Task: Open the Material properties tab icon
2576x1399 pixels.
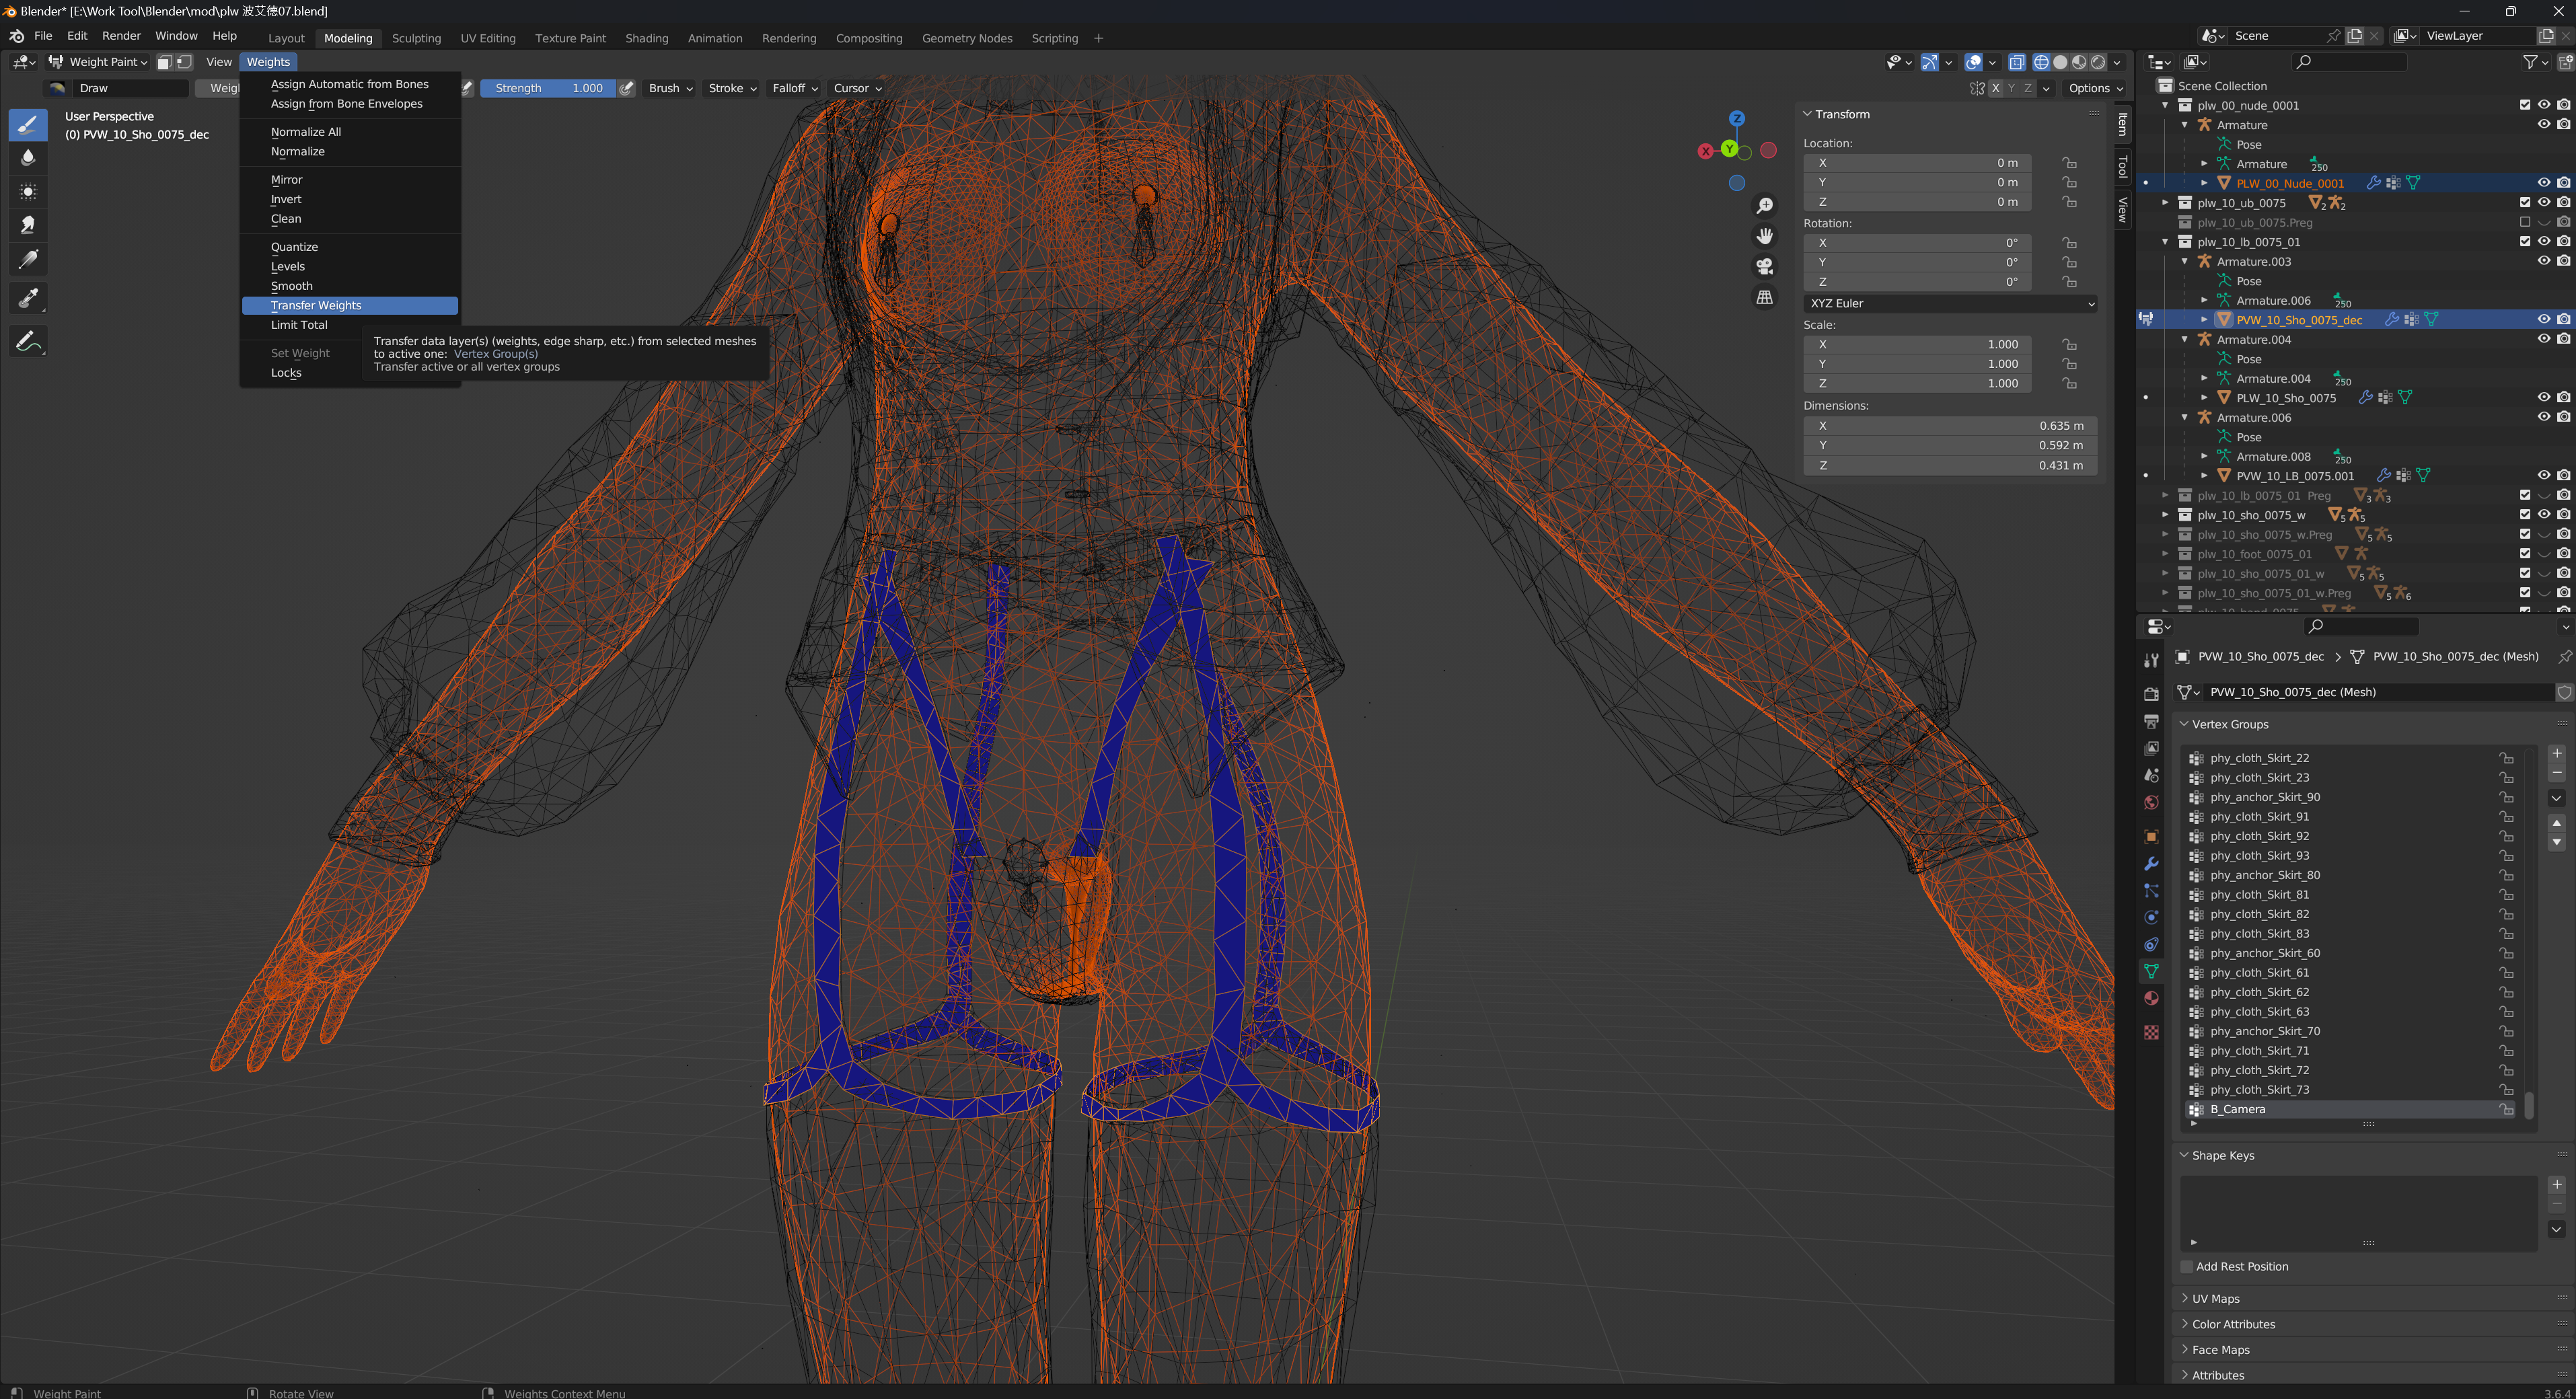Action: click(2151, 998)
